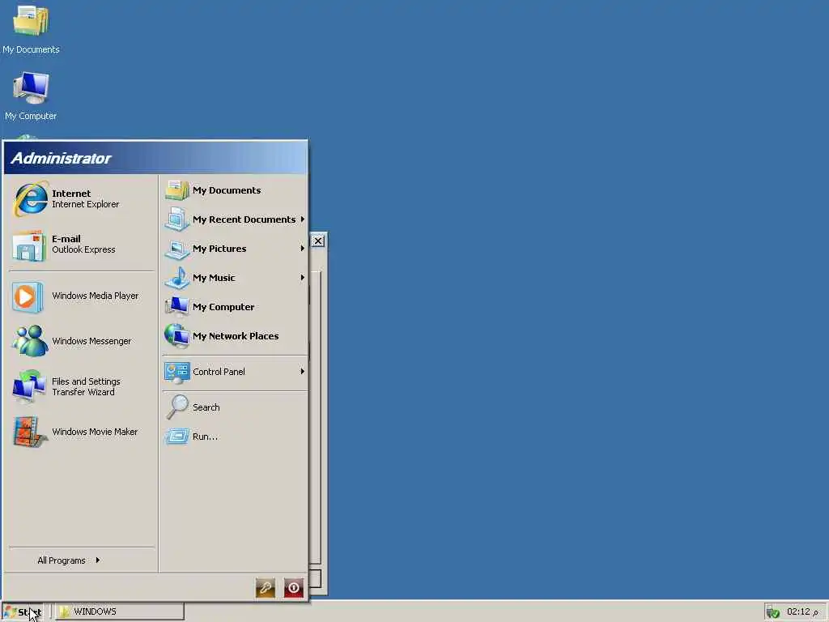The height and width of the screenshot is (622, 829).
Task: Expand Control Panel submenu arrow
Action: click(x=303, y=371)
